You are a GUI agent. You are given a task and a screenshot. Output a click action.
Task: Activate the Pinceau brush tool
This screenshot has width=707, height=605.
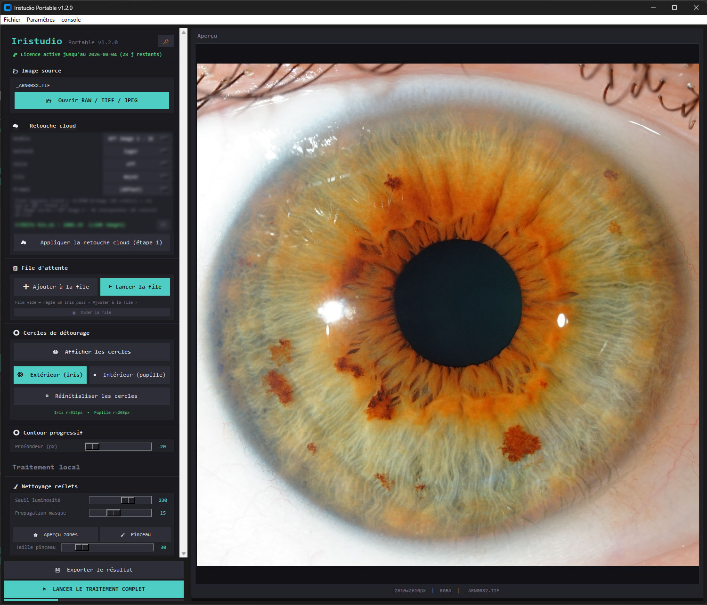[135, 534]
